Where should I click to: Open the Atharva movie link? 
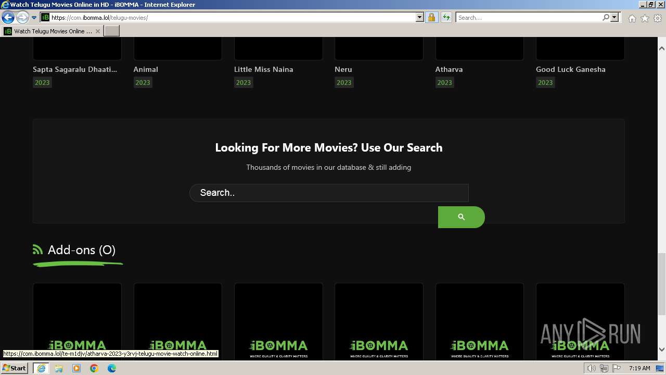point(449,69)
